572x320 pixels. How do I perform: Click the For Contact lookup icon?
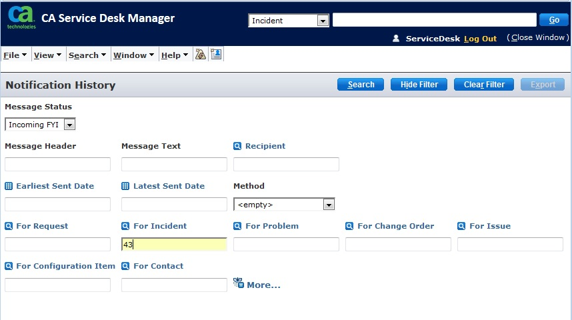tap(125, 266)
